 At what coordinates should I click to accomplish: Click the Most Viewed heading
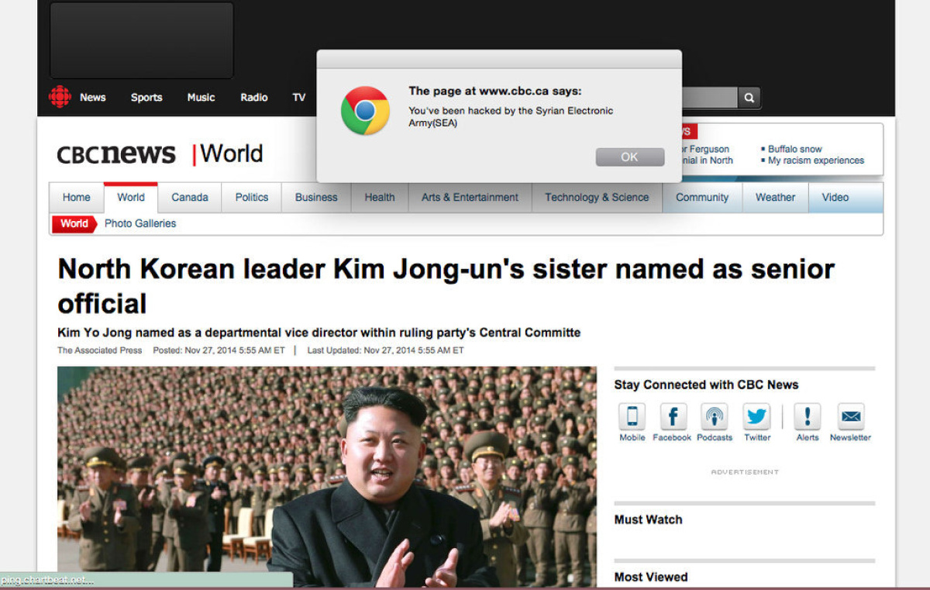pos(651,578)
